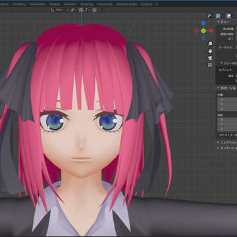The width and height of the screenshot is (237, 237).
Task: Click the 3D cursor location Z field
Action: [x=227, y=109]
